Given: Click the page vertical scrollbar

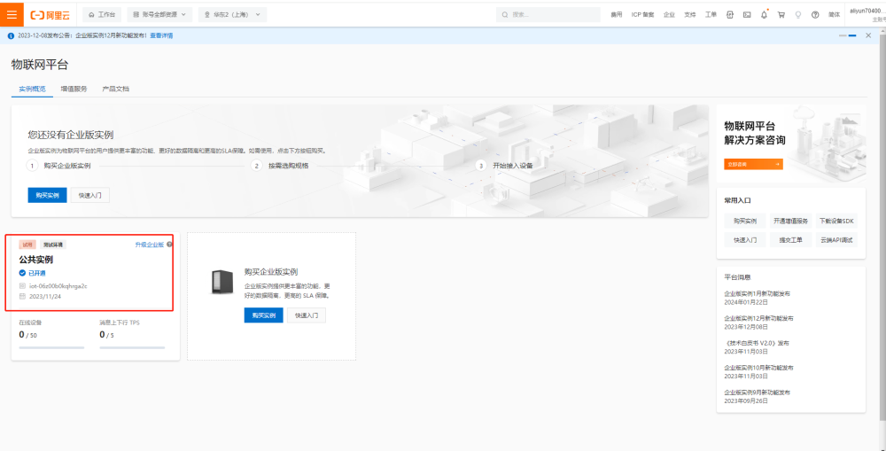Looking at the screenshot, I should pyautogui.click(x=882, y=226).
